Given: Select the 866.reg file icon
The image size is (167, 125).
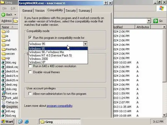Looking at the screenshot, I should point(4,63).
